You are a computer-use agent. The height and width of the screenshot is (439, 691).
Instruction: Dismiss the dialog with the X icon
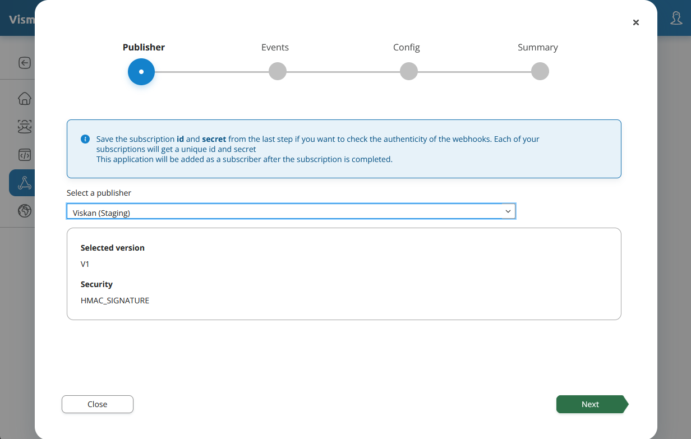click(635, 22)
